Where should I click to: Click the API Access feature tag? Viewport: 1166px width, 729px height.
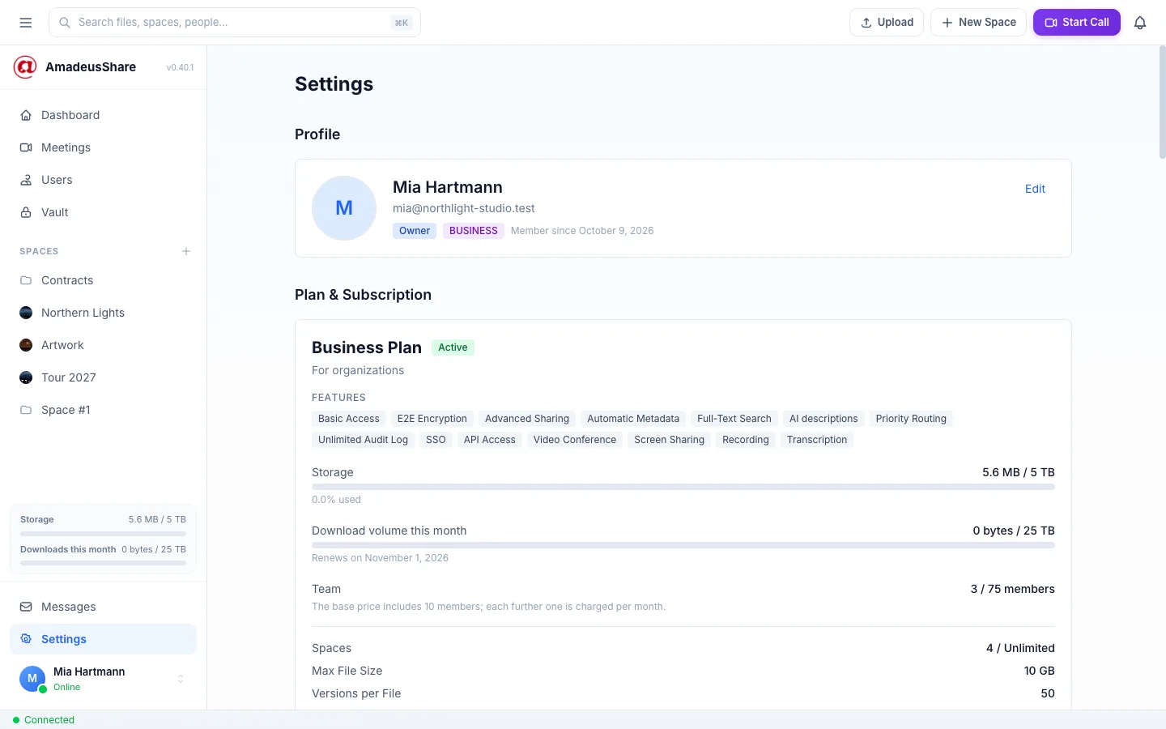(x=490, y=440)
